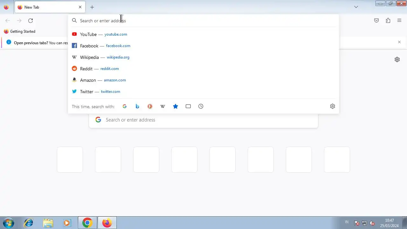Click the Google logo in page search box
The height and width of the screenshot is (229, 407).
[x=98, y=120]
